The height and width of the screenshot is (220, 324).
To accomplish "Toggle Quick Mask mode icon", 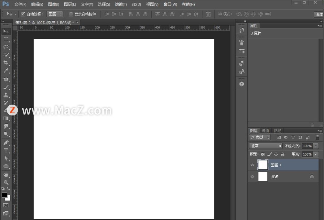I will pyautogui.click(x=6, y=205).
